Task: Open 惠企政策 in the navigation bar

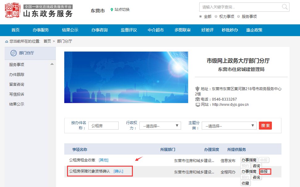Action: pyautogui.click(x=254, y=30)
